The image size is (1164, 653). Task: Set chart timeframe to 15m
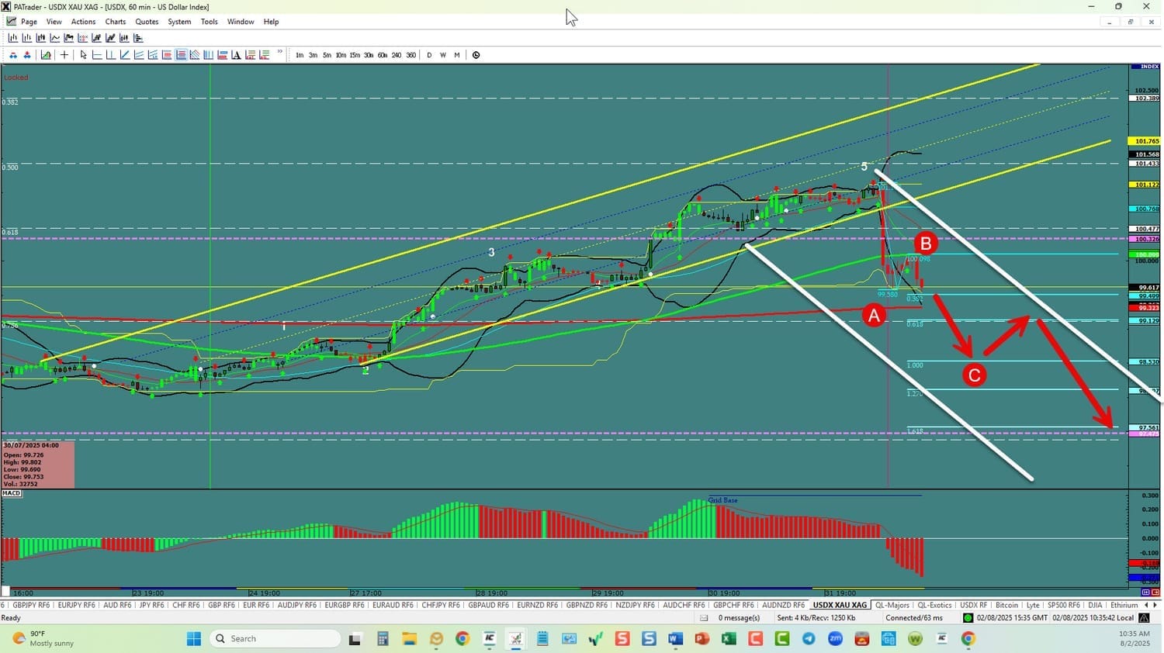355,55
